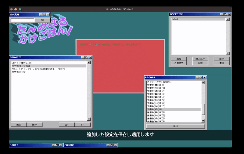Click macOS yellow minimize window button
Image resolution: width=244 pixels, height=154 pixels.
point(16,9)
